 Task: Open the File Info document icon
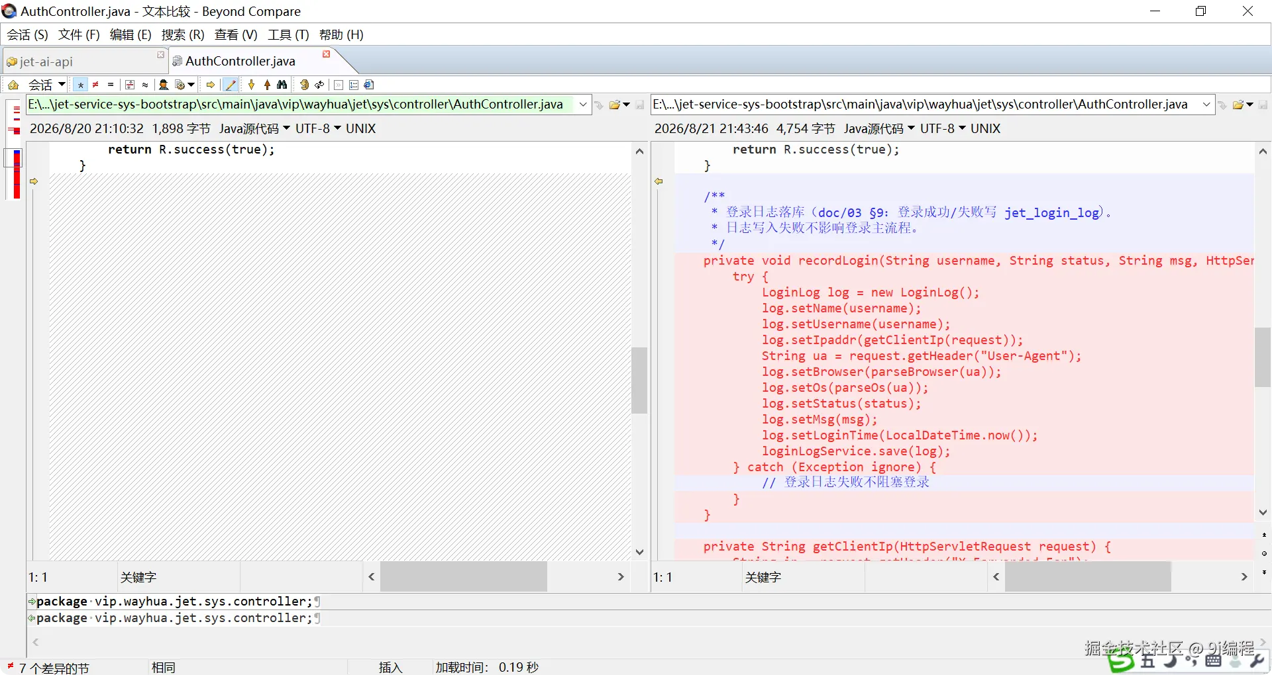point(369,85)
